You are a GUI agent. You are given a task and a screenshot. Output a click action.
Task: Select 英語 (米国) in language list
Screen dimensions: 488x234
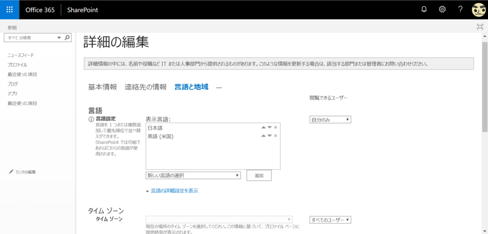(160, 136)
